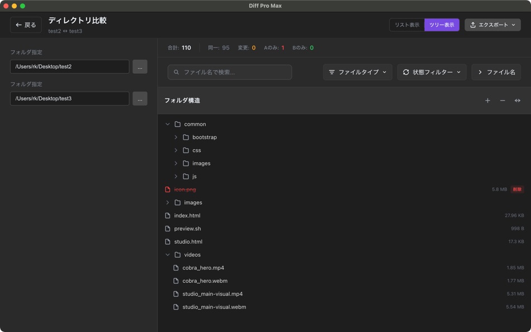
Task: Select the browse (...) icon for the test3 folder path
Action: (x=140, y=98)
